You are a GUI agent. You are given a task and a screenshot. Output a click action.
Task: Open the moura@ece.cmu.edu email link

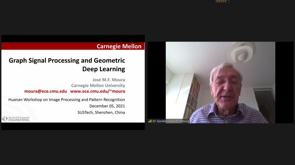coord(46,91)
